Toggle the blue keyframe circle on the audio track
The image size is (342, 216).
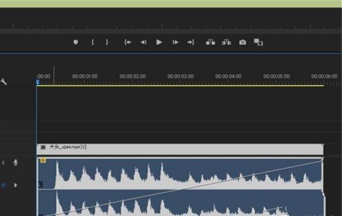(x=3, y=185)
